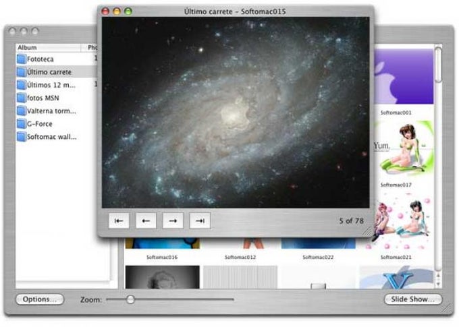
Task: Click Softomac wall... folder icon
Action: [22, 137]
